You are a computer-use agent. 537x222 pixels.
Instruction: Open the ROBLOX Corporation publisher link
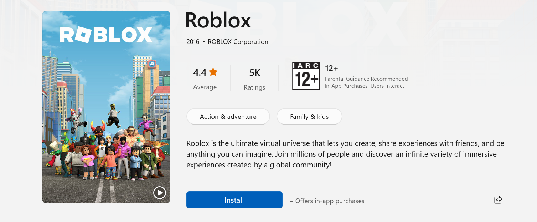pos(238,42)
